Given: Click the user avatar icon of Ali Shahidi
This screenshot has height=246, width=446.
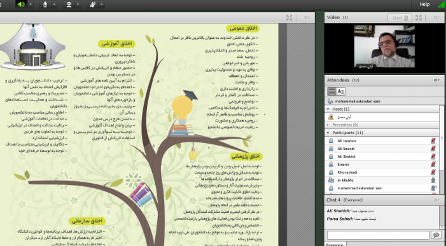Looking at the screenshot, I should 331,156.
